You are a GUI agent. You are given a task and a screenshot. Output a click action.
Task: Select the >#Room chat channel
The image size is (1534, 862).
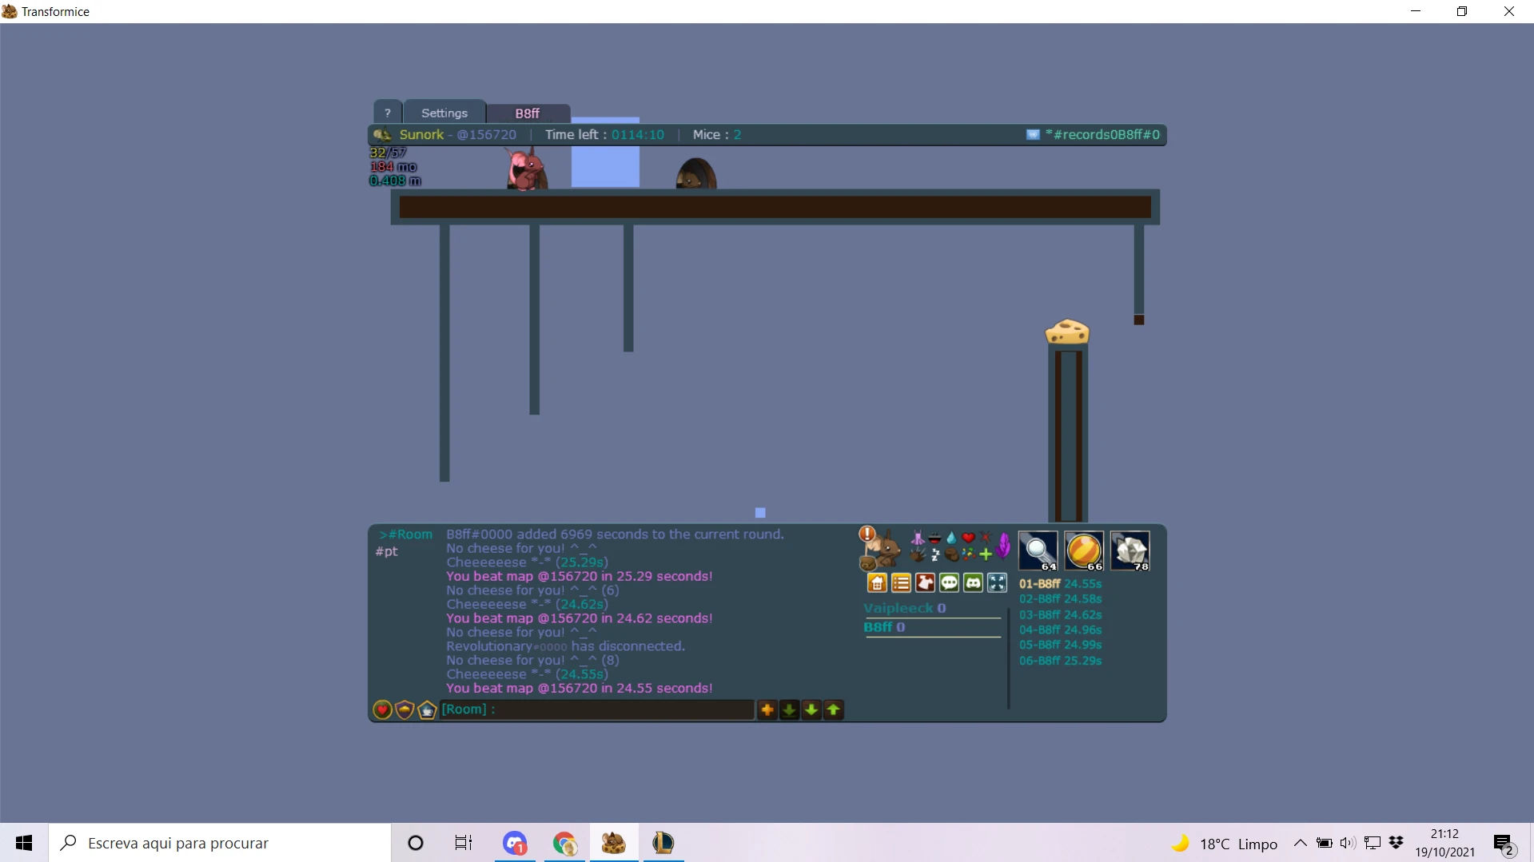[405, 534]
